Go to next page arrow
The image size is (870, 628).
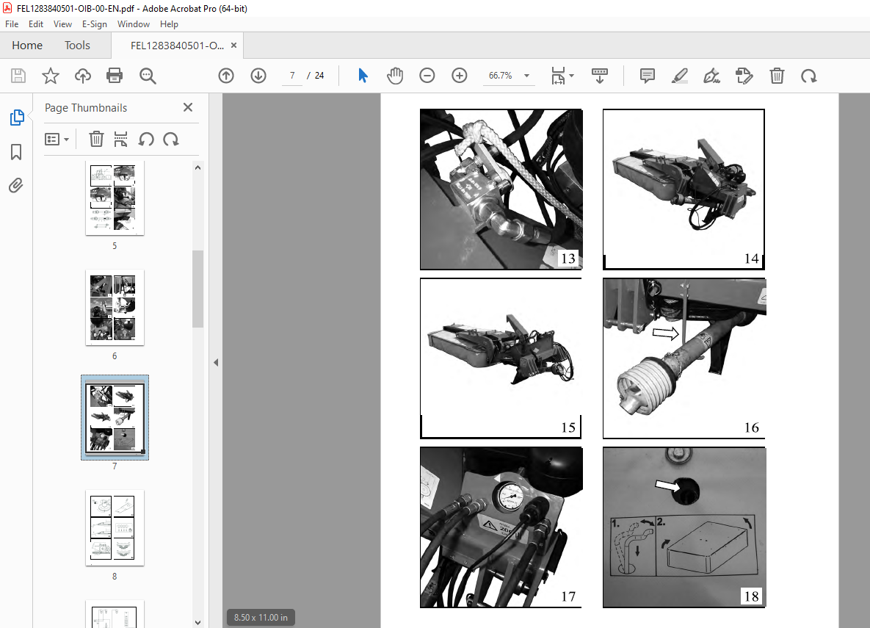tap(258, 76)
